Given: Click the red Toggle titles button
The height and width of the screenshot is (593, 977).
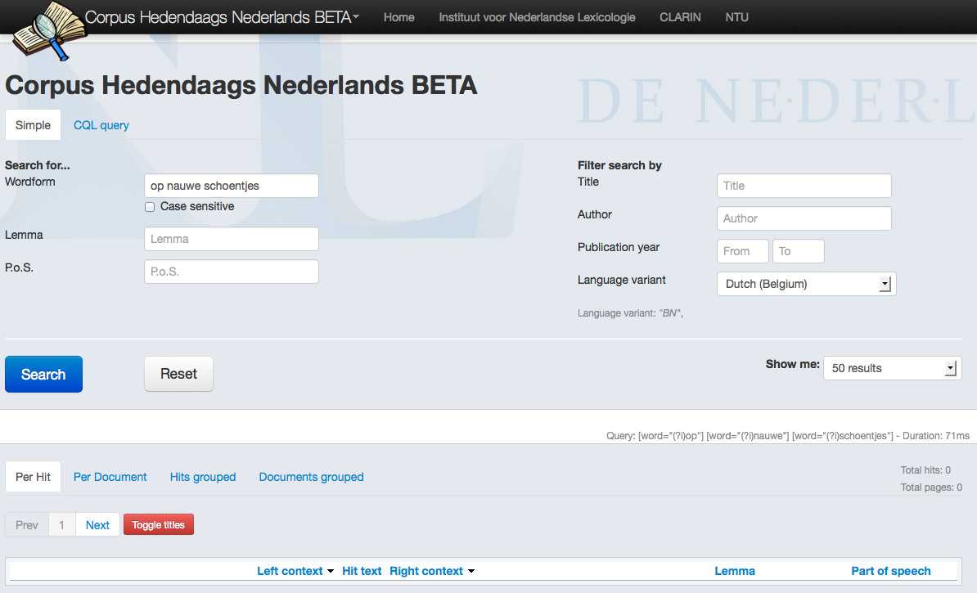Looking at the screenshot, I should pyautogui.click(x=158, y=524).
